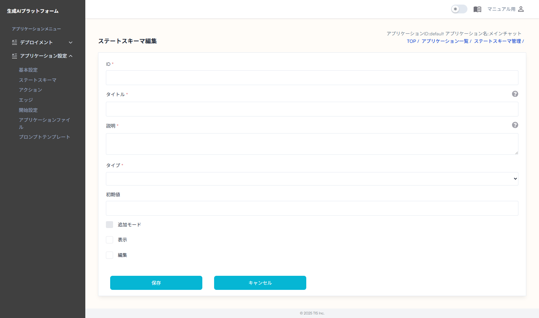Click help icon beside 説明 field

point(515,125)
